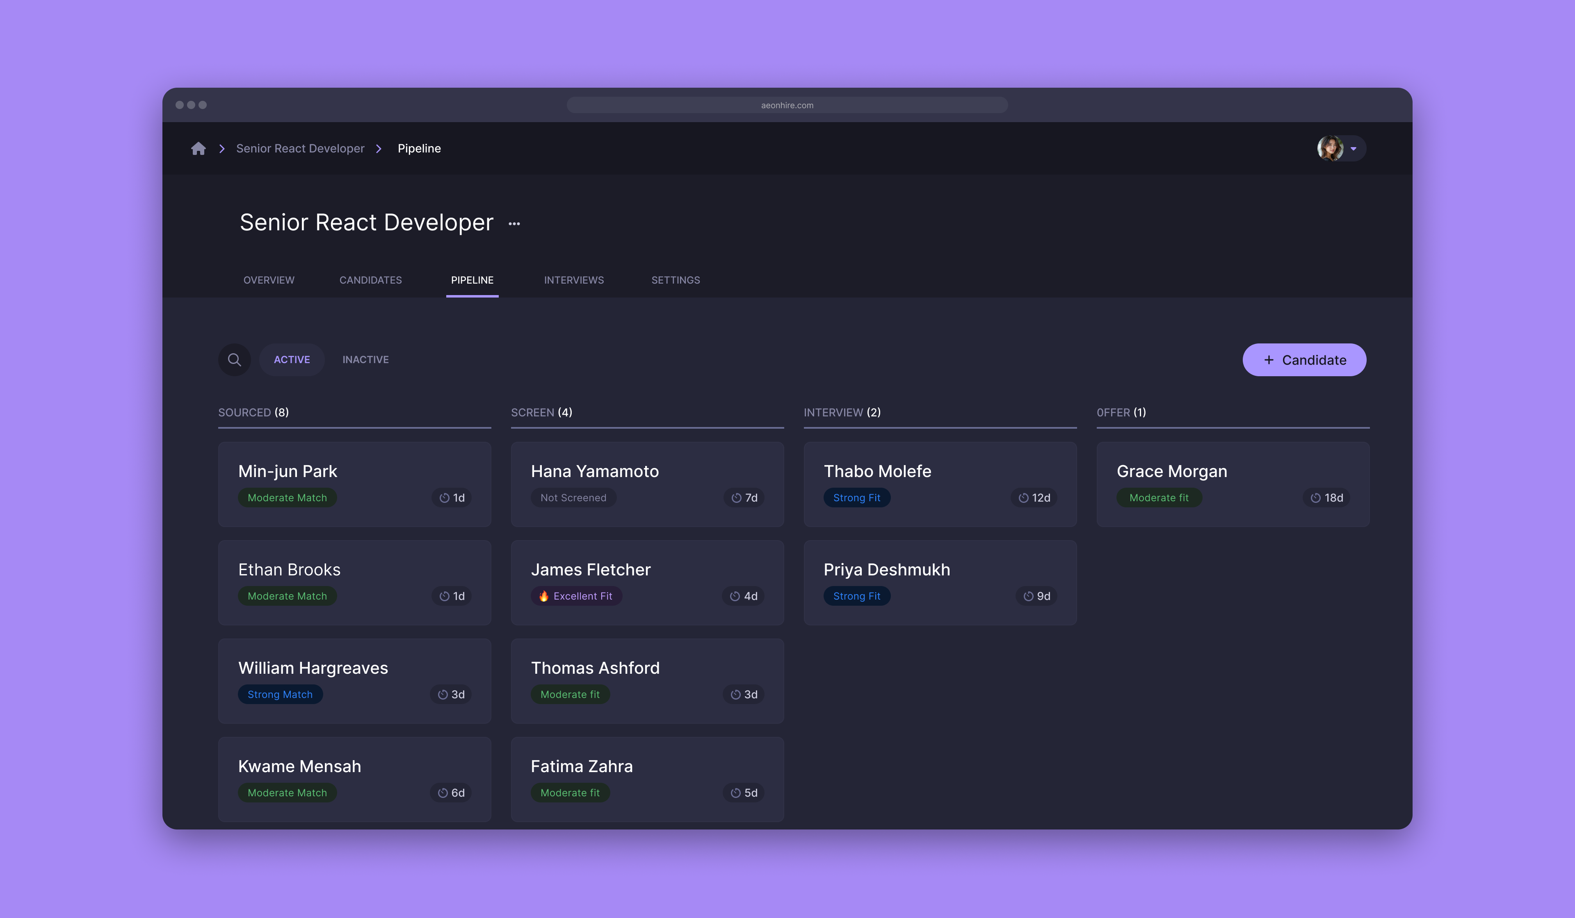The height and width of the screenshot is (918, 1575).
Task: Click the clock icon on Priya Deshmukh card
Action: [x=1029, y=596]
